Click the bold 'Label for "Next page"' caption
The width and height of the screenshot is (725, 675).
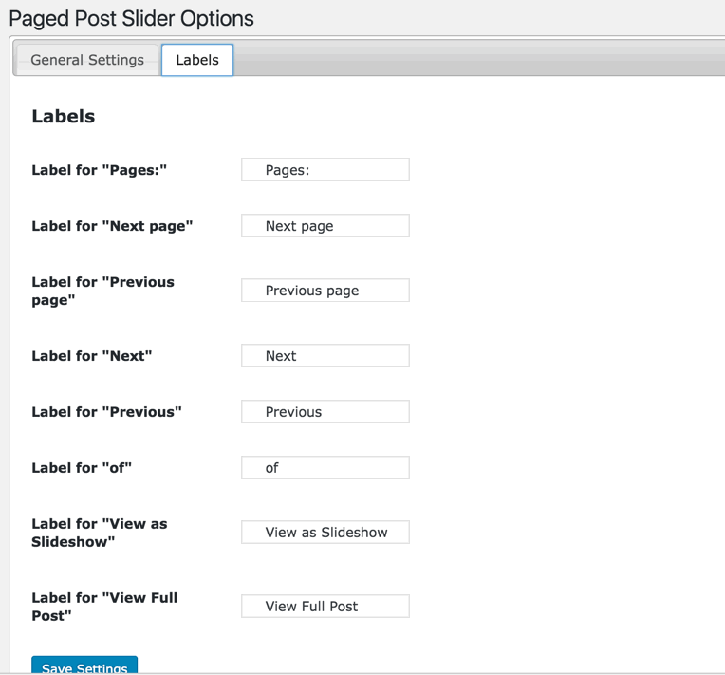point(112,226)
